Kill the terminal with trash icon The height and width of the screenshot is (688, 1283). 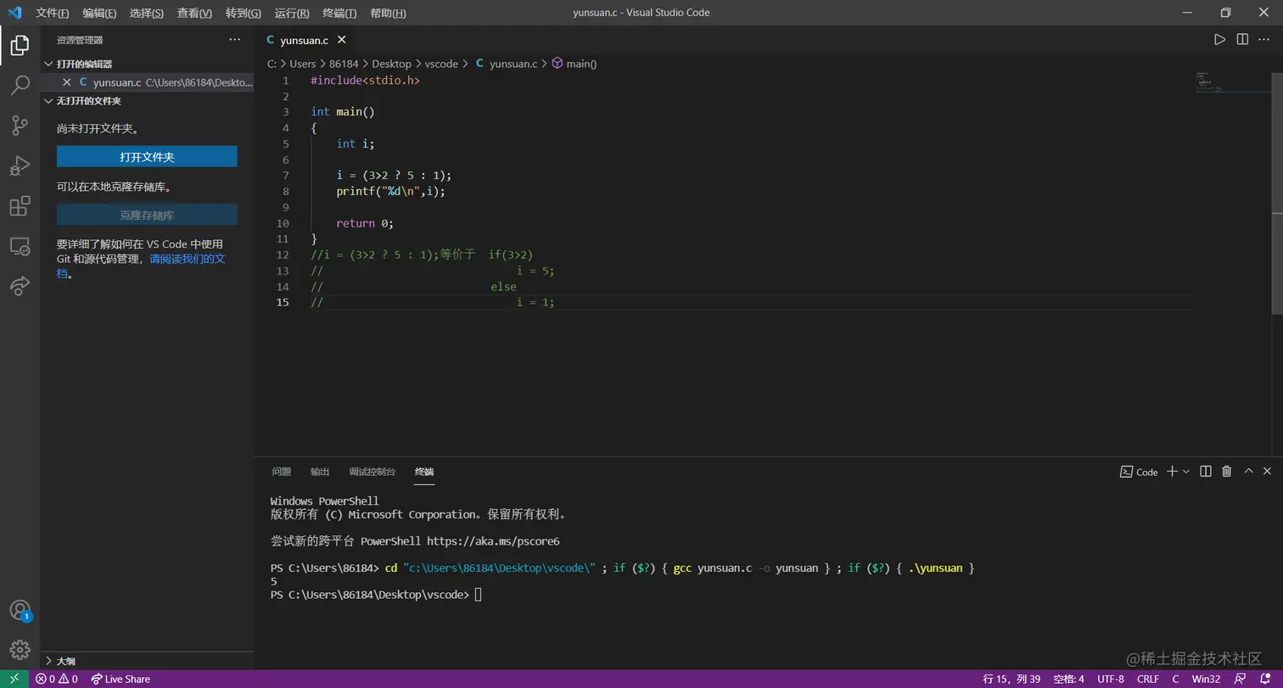point(1226,471)
